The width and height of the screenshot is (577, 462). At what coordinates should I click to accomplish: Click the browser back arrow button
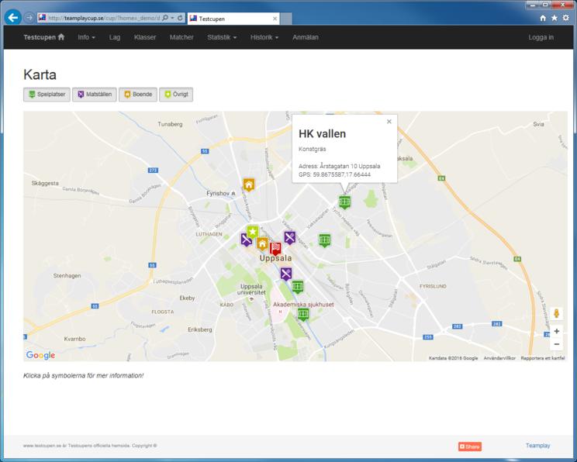coord(12,17)
